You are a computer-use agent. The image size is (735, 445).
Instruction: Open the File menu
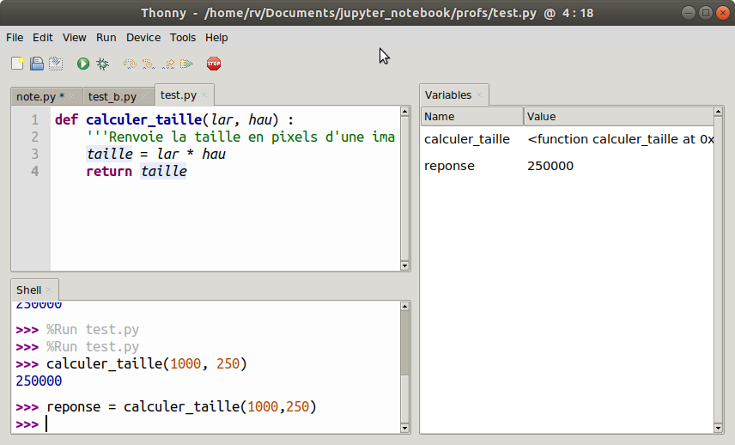[x=15, y=38]
